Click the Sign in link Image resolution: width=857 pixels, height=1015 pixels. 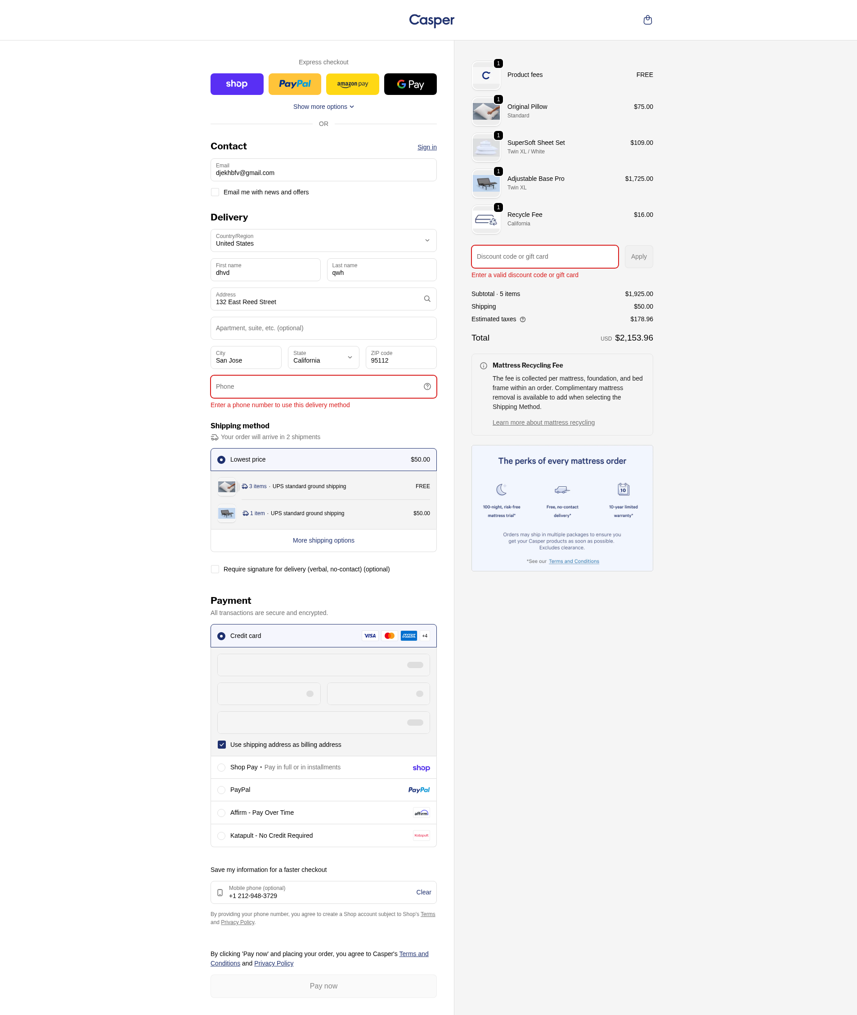point(426,147)
